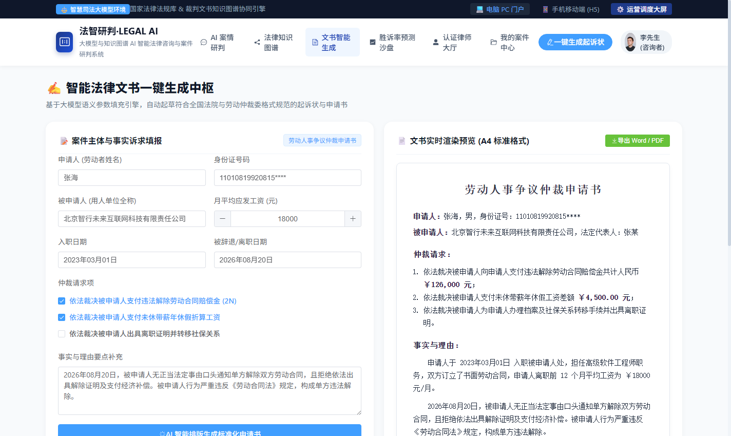Click the 身份证号码 input field
The image size is (731, 436).
coord(287,178)
